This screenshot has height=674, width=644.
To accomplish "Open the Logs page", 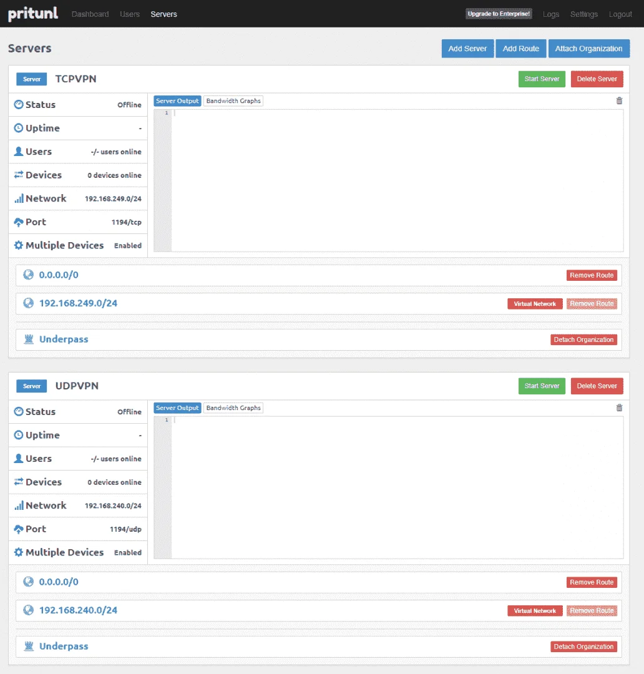I will (551, 14).
